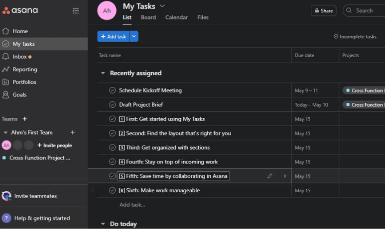Click the Projects column header
The height and width of the screenshot is (229, 385).
pyautogui.click(x=350, y=55)
